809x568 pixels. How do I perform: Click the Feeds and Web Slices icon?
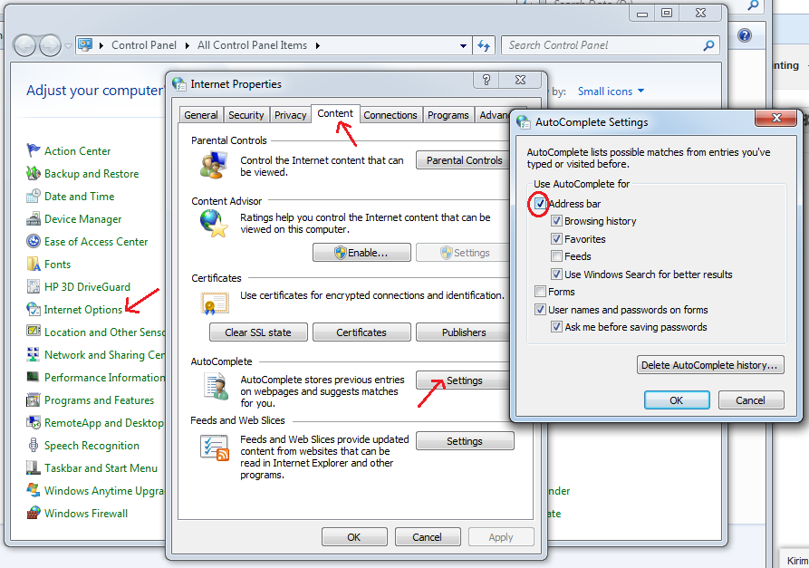[215, 447]
